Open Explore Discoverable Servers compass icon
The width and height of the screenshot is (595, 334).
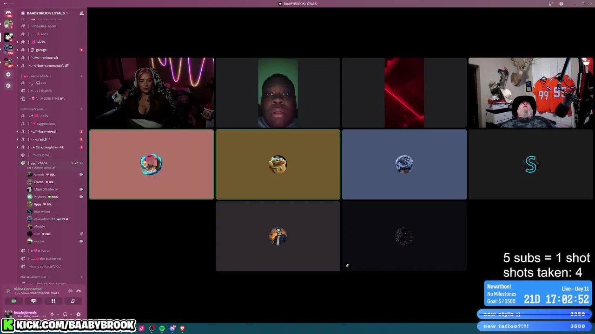click(8, 85)
